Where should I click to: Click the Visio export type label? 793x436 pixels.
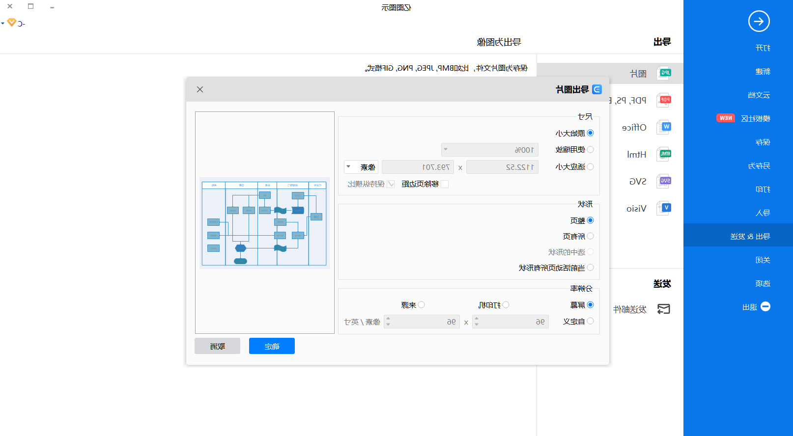(x=637, y=208)
